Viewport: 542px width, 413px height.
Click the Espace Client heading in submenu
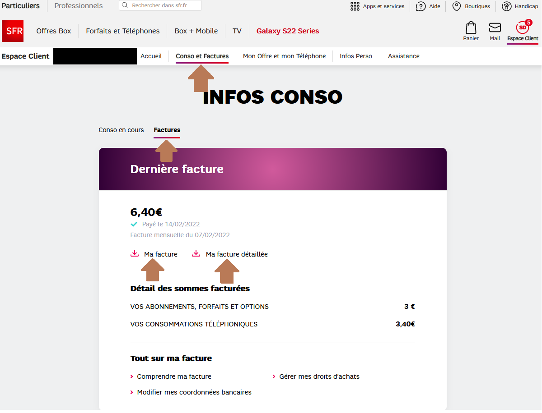click(26, 56)
